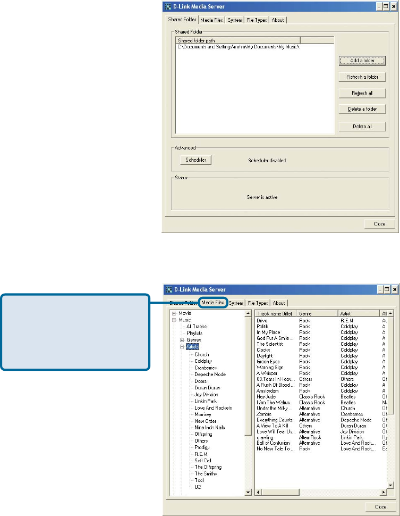Expand the Movie tree node
Image resolution: width=400 pixels, height=516 pixels.
[174, 313]
